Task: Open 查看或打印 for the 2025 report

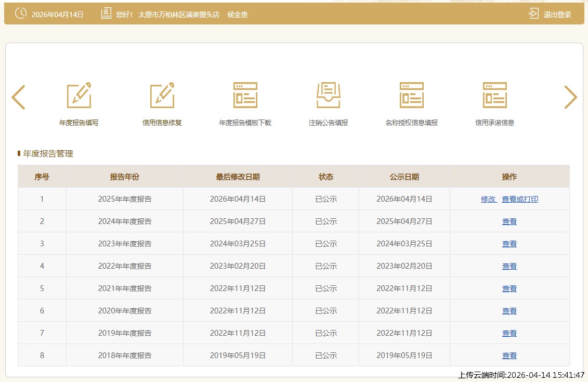Action: [520, 199]
